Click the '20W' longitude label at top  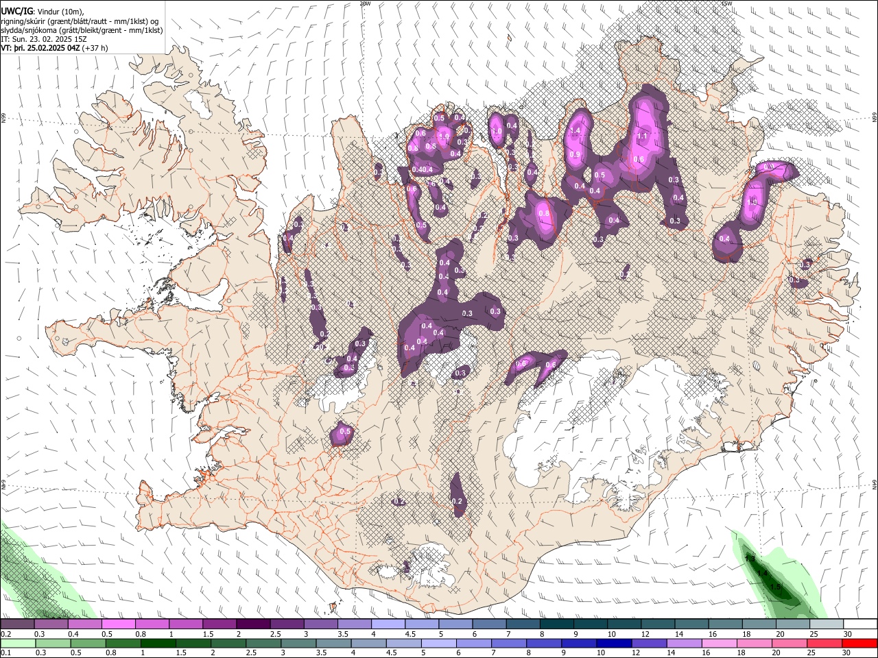(365, 3)
